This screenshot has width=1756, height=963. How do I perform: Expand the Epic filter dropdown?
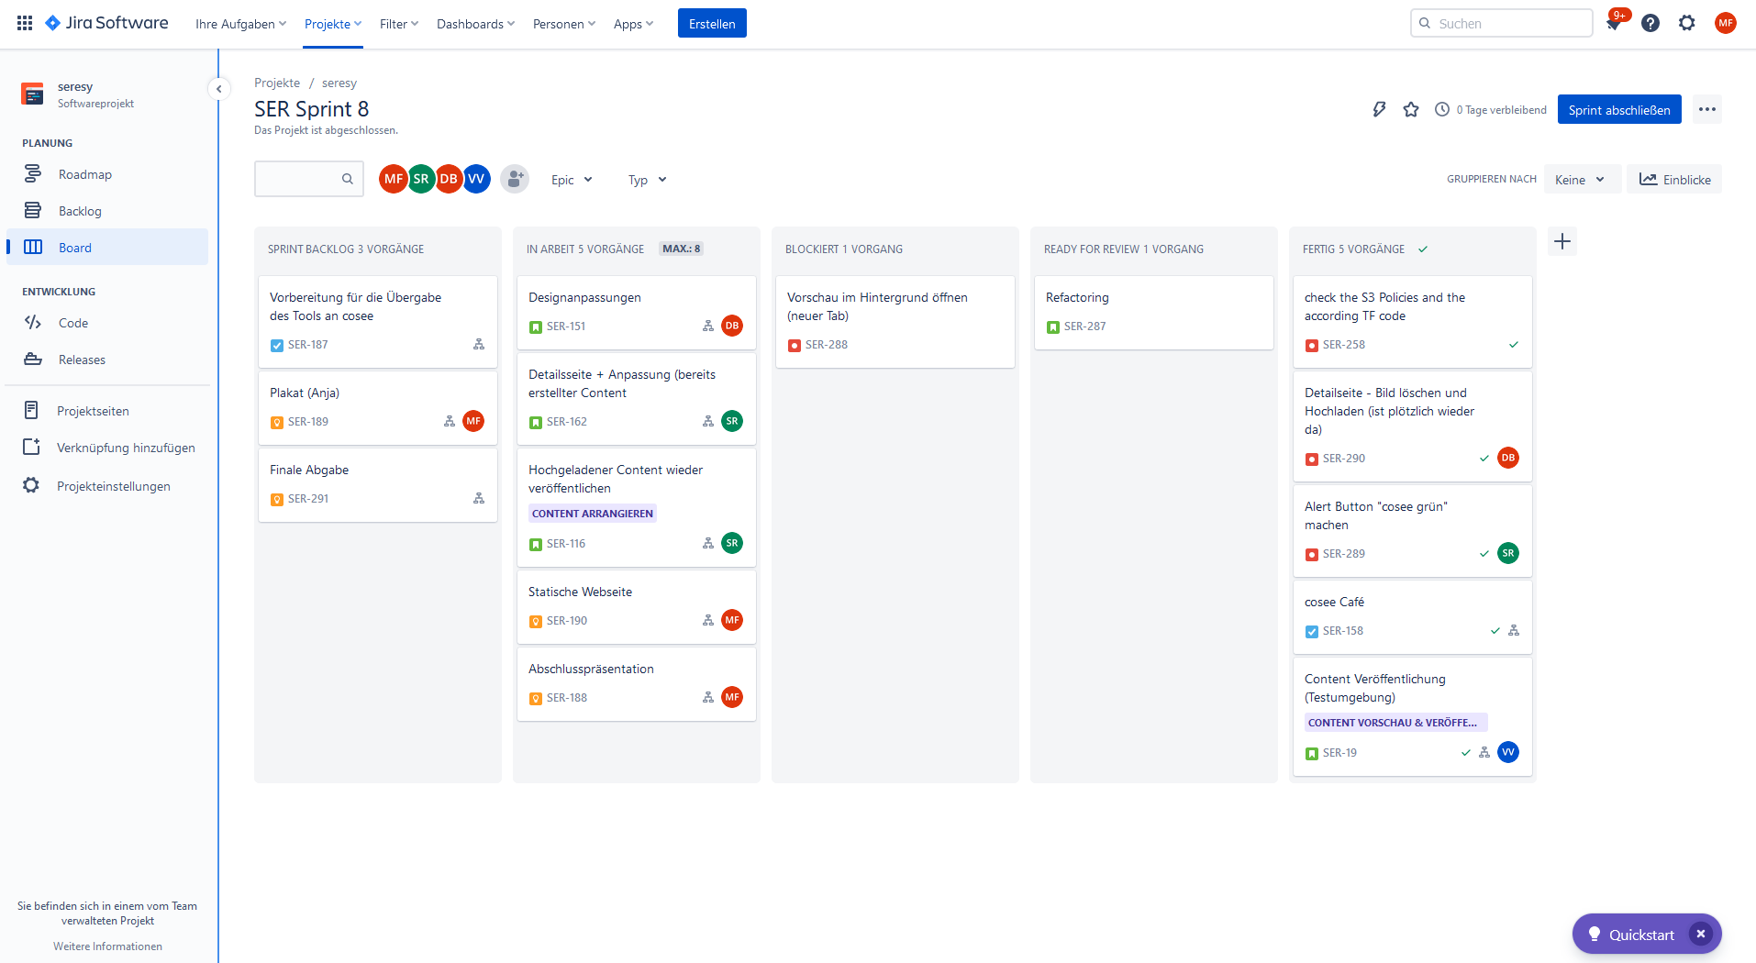click(x=572, y=180)
